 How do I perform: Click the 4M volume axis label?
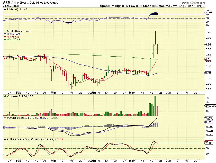[x=208, y=98]
